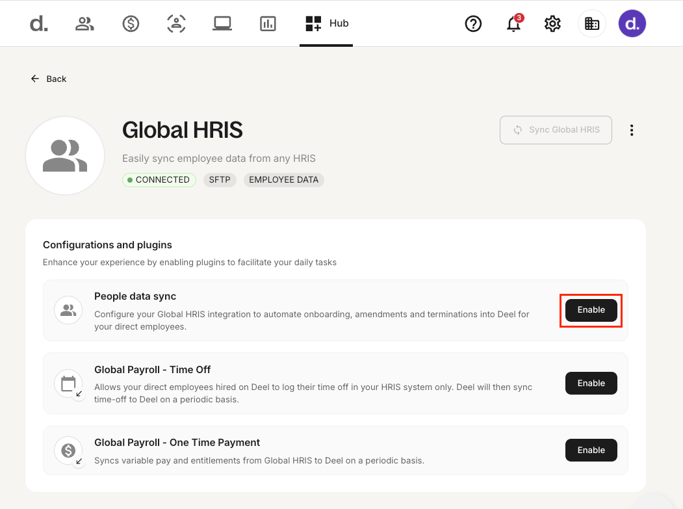Image resolution: width=683 pixels, height=509 pixels.
Task: Click 'Easily sync employee data from any HRIS'
Action: click(218, 158)
